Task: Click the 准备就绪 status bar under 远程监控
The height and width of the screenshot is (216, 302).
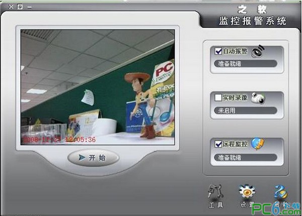Action: coord(246,158)
